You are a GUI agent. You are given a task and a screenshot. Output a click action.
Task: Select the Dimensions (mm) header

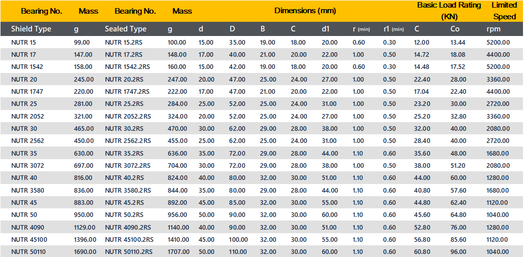coord(305,11)
